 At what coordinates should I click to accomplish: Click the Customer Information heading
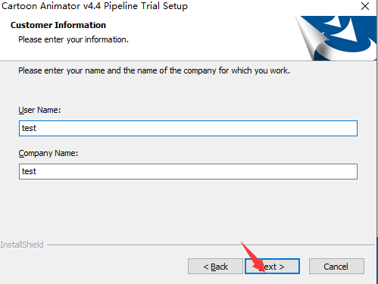(58, 25)
